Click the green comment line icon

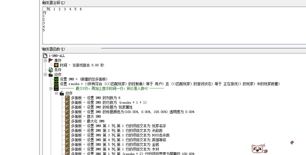click(56, 88)
